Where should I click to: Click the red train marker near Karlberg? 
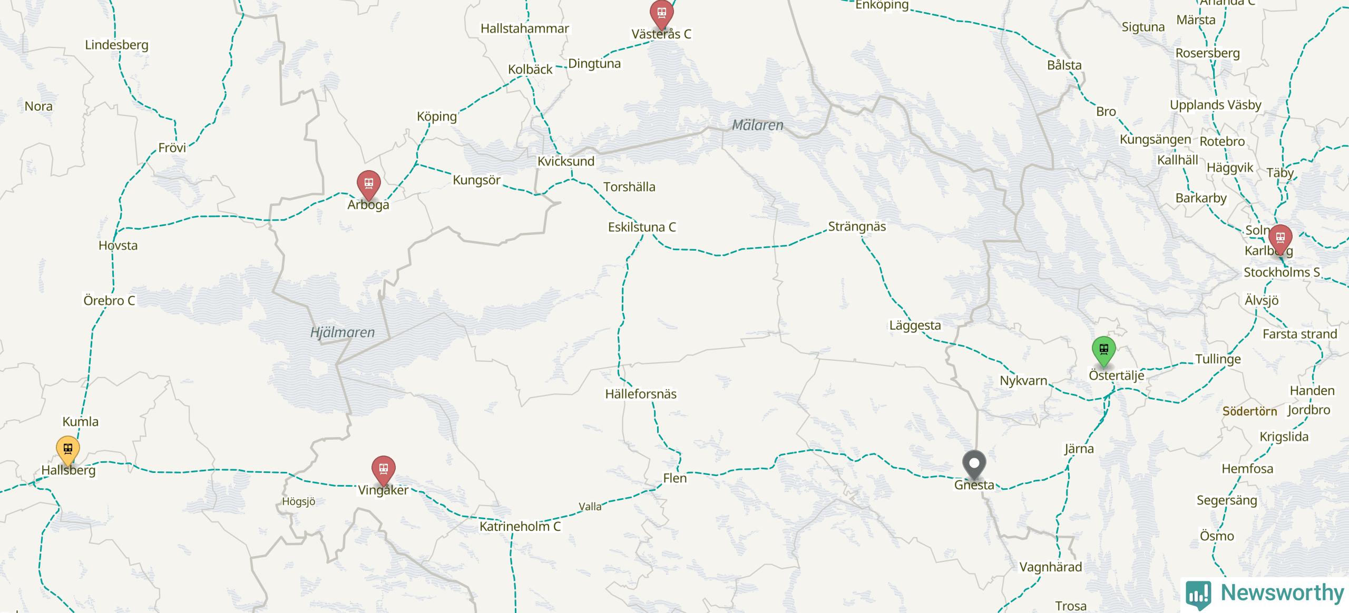coord(1280,239)
